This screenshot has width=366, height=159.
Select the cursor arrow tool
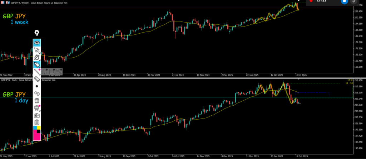[x=36, y=50]
